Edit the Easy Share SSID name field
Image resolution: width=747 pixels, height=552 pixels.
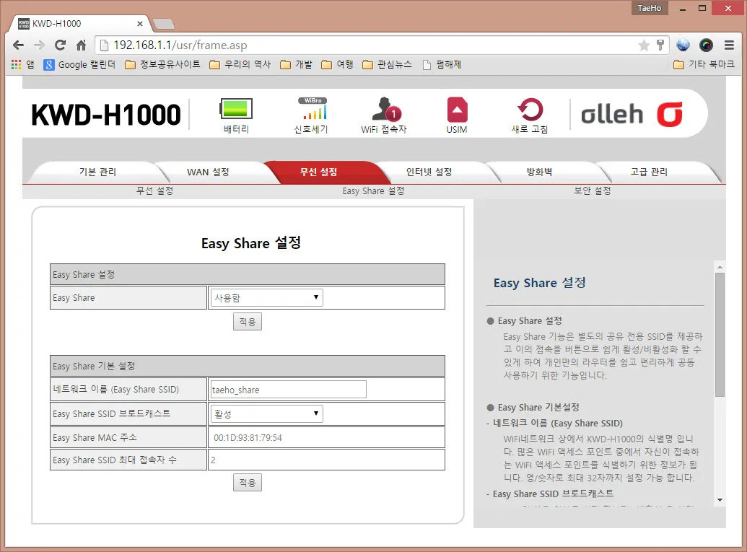[288, 390]
